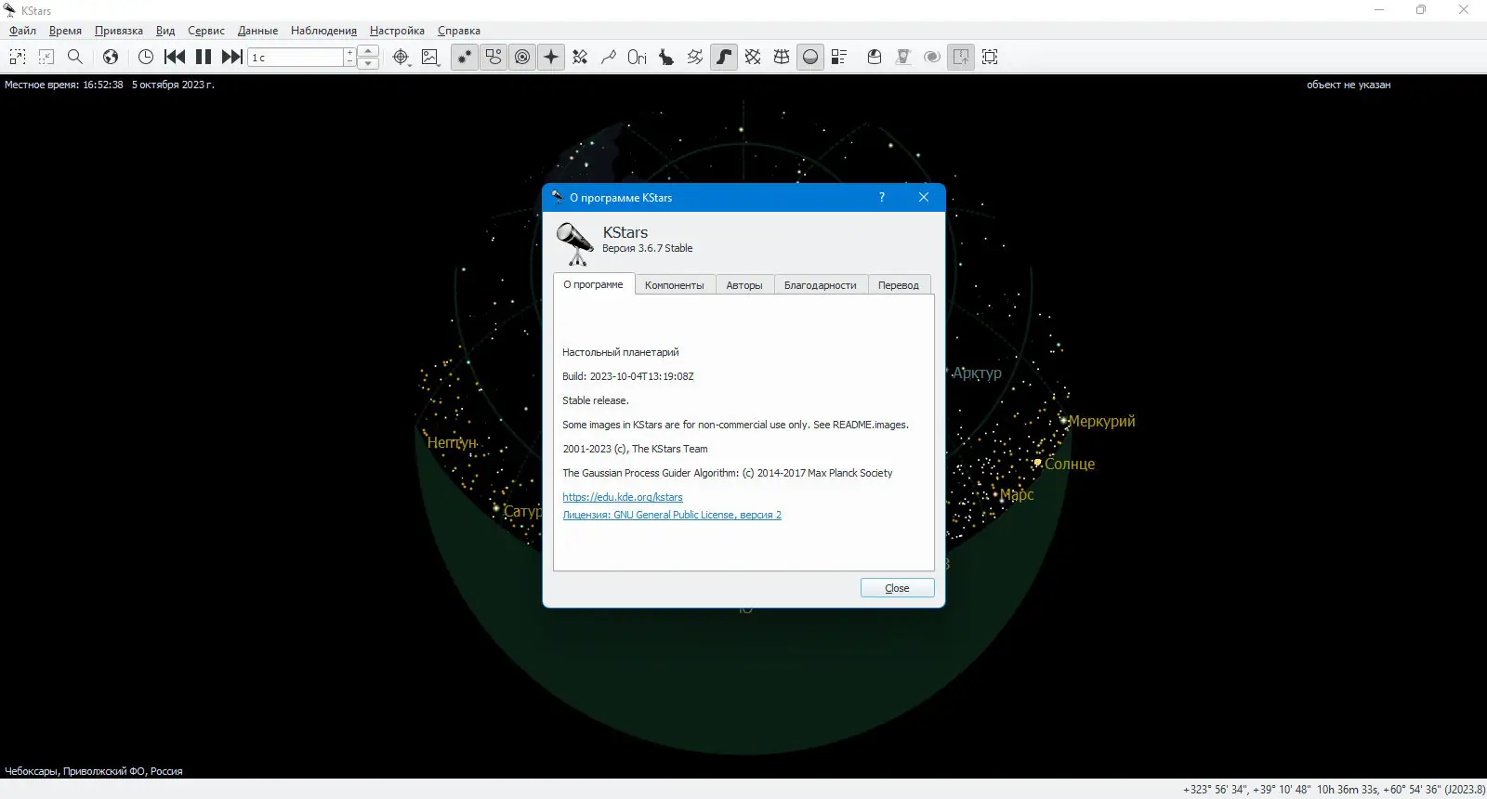Switch to the Компоненты tab
This screenshot has height=799, width=1487.
click(x=675, y=285)
